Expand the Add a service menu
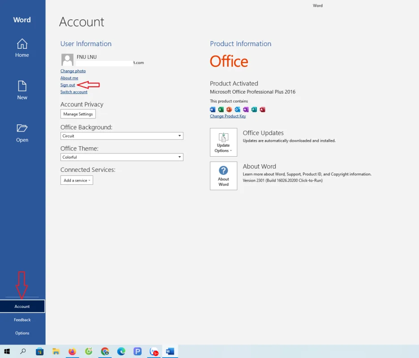This screenshot has width=419, height=358. pyautogui.click(x=76, y=180)
